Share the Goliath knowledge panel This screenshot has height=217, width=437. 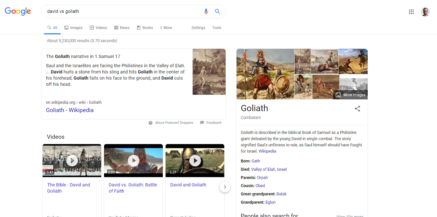pyautogui.click(x=358, y=109)
